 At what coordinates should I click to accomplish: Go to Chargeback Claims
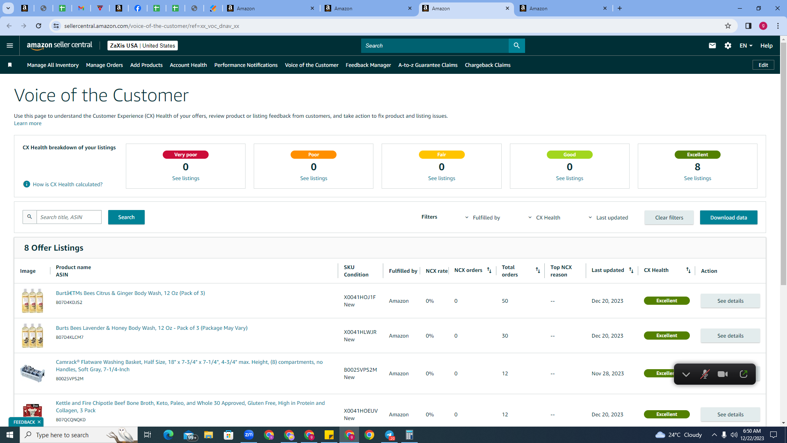488,65
